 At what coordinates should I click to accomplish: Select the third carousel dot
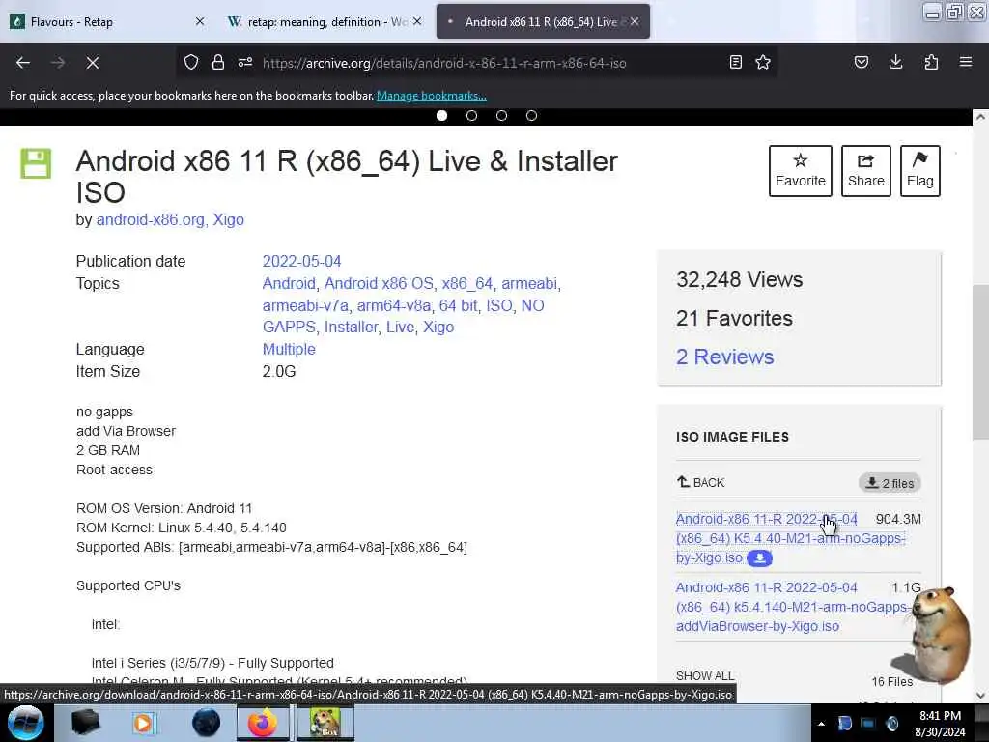(501, 116)
